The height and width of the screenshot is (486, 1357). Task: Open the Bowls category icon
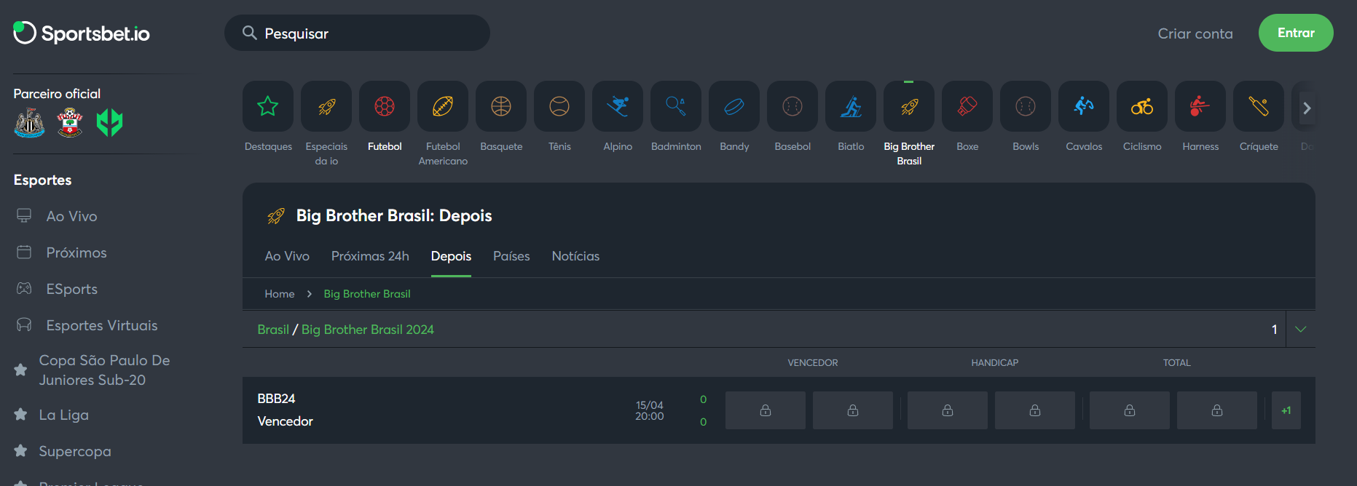1026,106
